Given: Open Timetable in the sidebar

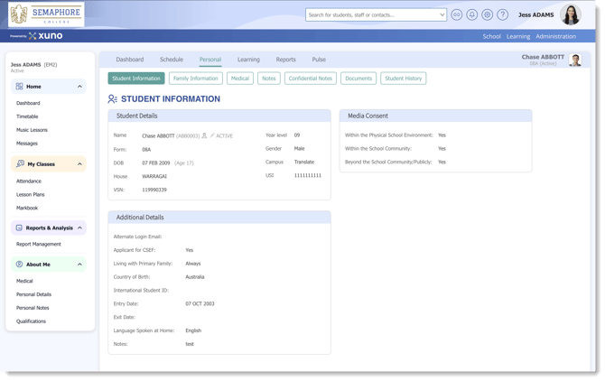Looking at the screenshot, I should click(x=27, y=116).
